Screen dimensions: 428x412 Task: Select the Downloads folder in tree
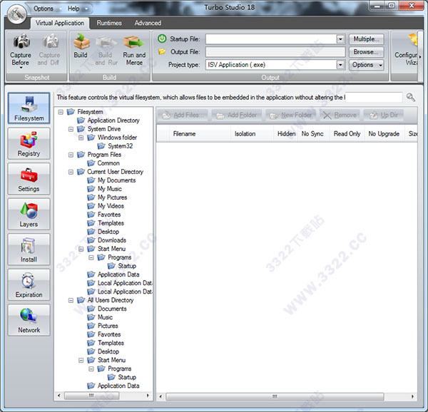click(111, 240)
